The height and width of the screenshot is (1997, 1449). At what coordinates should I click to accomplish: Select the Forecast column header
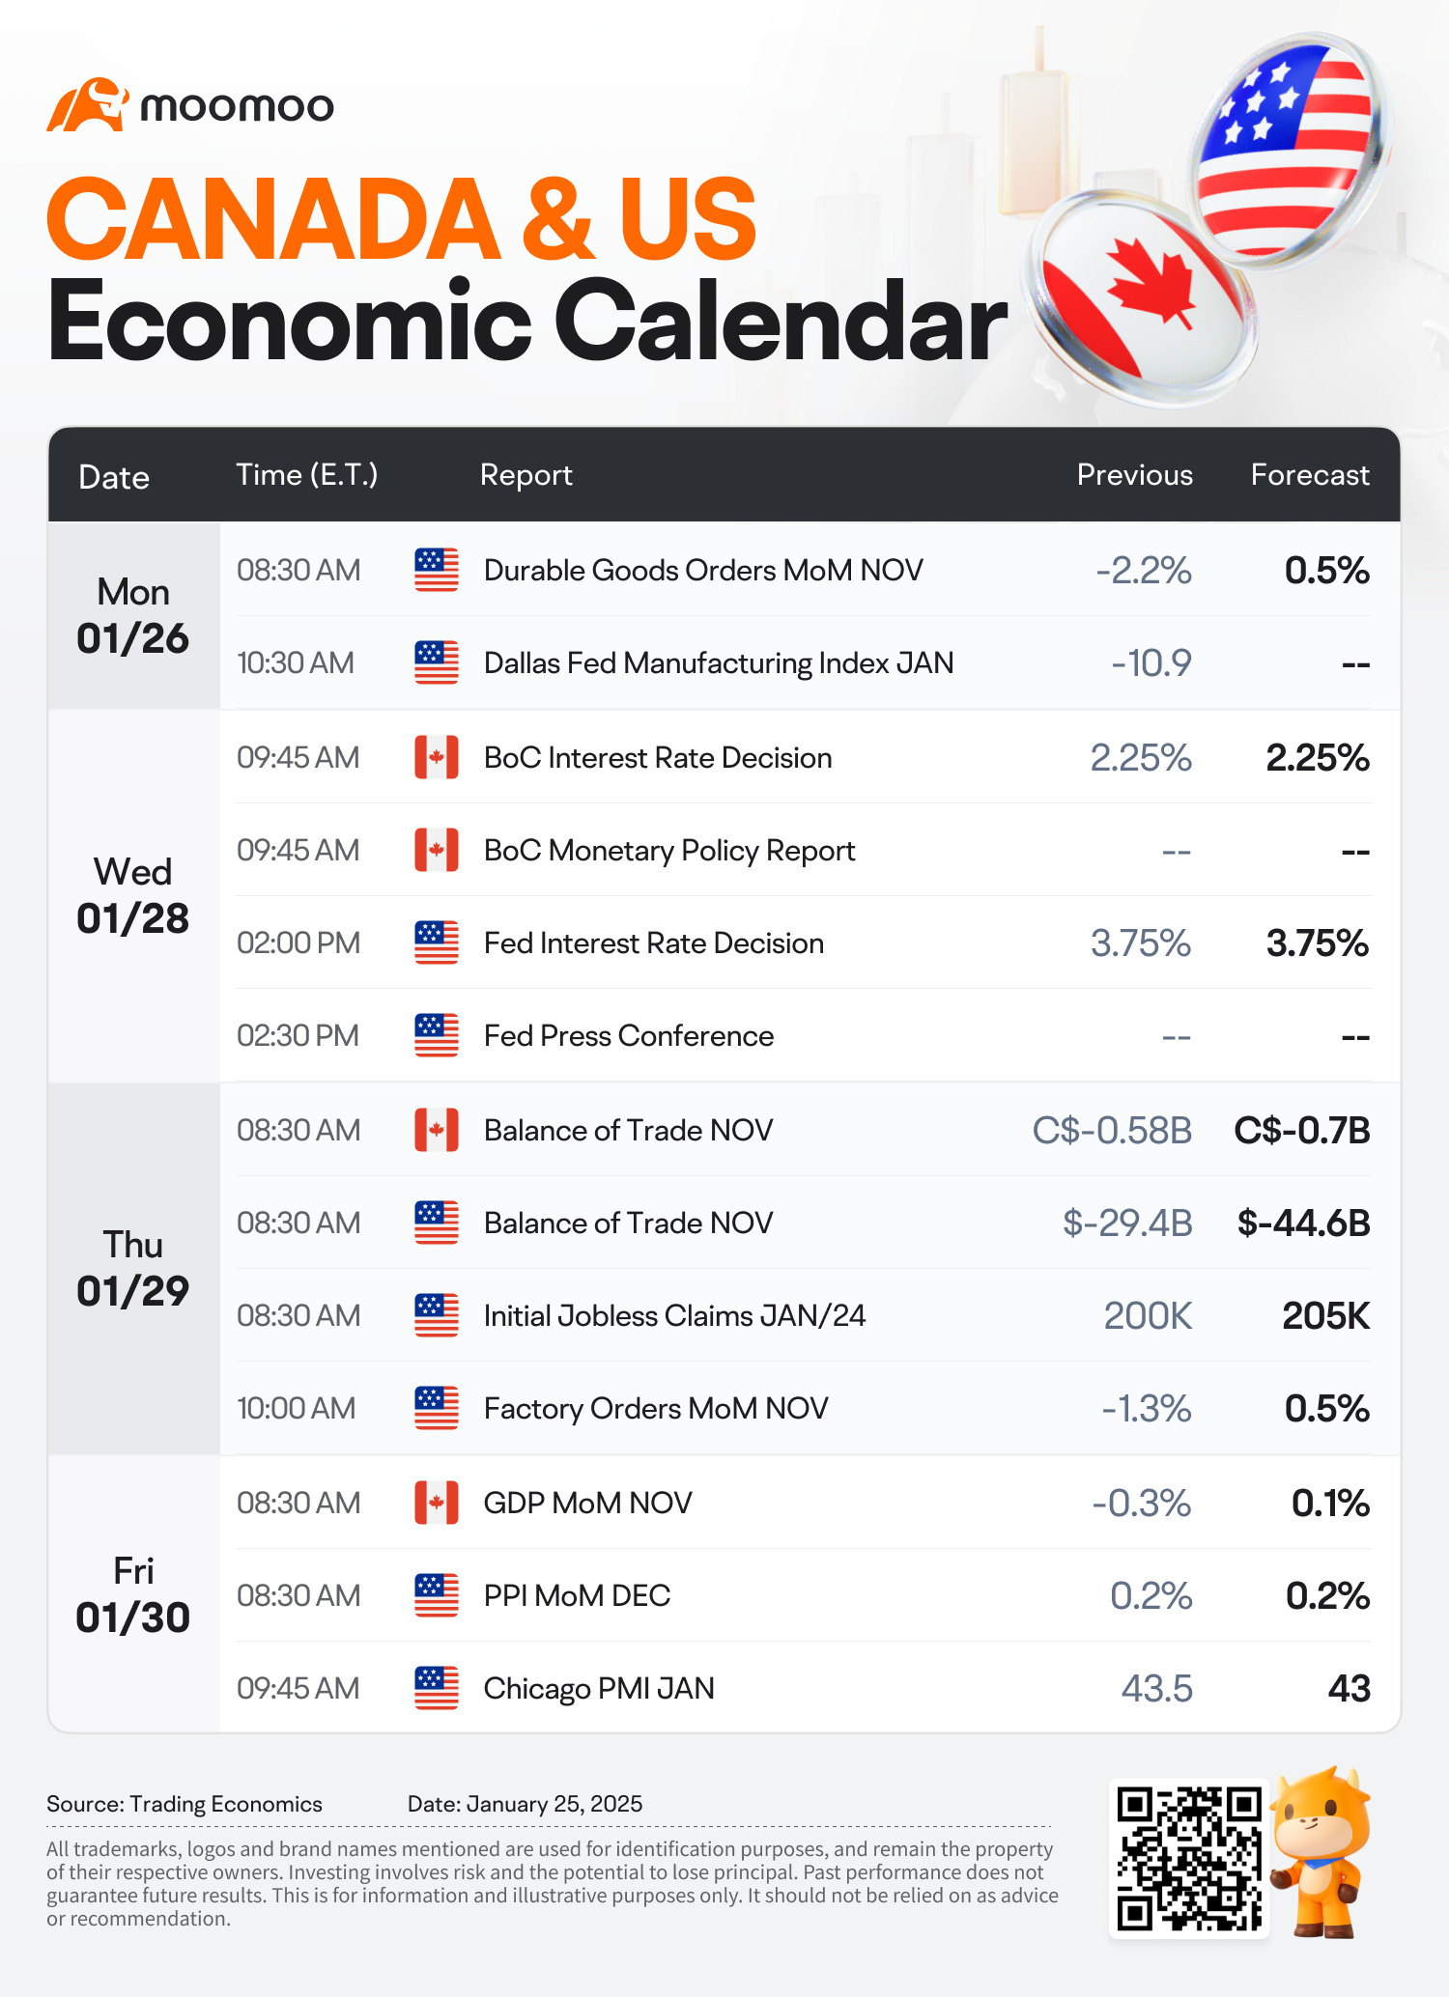point(1310,475)
